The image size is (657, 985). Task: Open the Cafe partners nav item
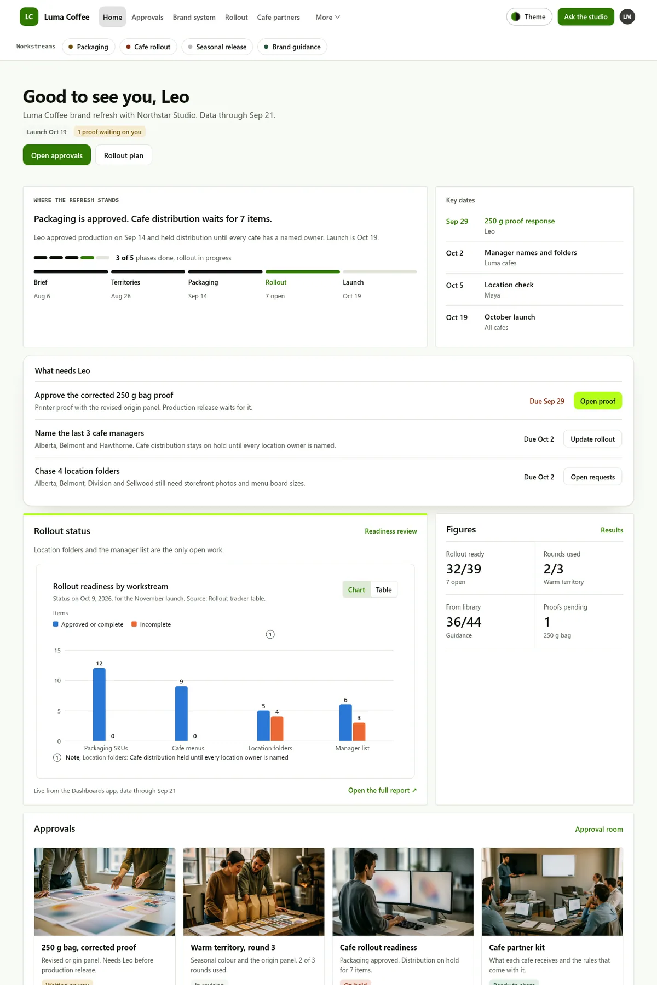[x=278, y=18]
